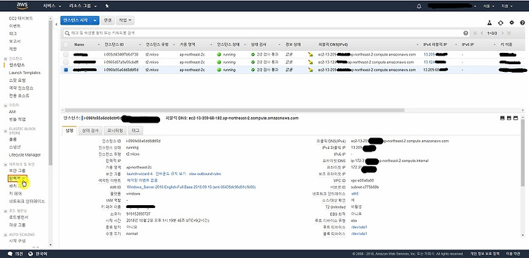Collapse the AUTO SCALING sidebar section
Screen dimensions: 529x258
click(5, 235)
